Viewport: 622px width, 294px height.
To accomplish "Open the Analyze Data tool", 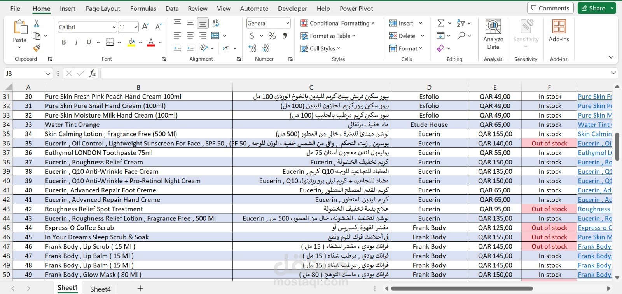I will tap(493, 35).
